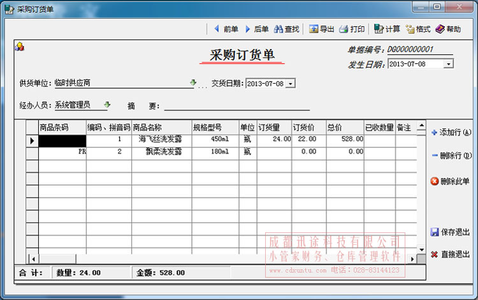Expand the 交货日期 date dropdown

pyautogui.click(x=291, y=84)
